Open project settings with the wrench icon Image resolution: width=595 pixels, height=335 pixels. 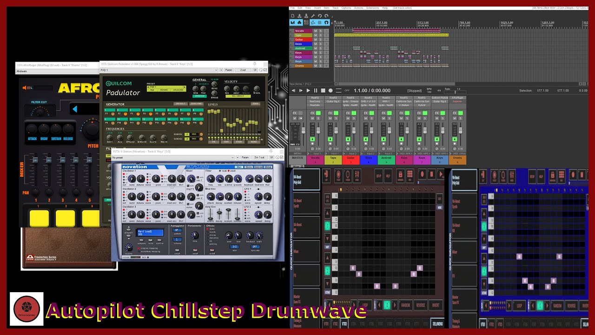click(x=313, y=16)
